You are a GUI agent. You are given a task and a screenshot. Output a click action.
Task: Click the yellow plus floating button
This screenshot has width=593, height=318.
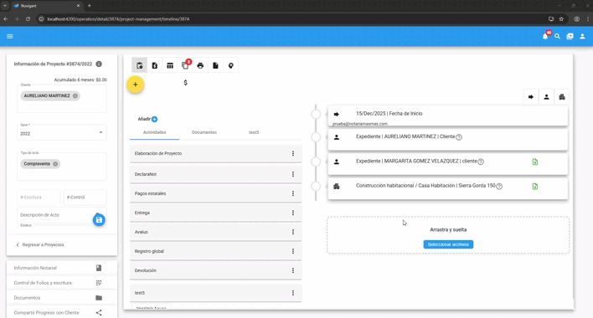[x=135, y=85]
